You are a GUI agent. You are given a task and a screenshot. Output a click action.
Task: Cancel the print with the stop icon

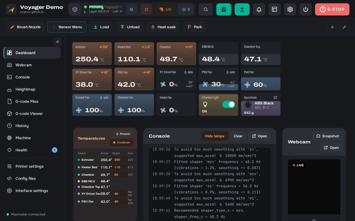click(x=146, y=9)
